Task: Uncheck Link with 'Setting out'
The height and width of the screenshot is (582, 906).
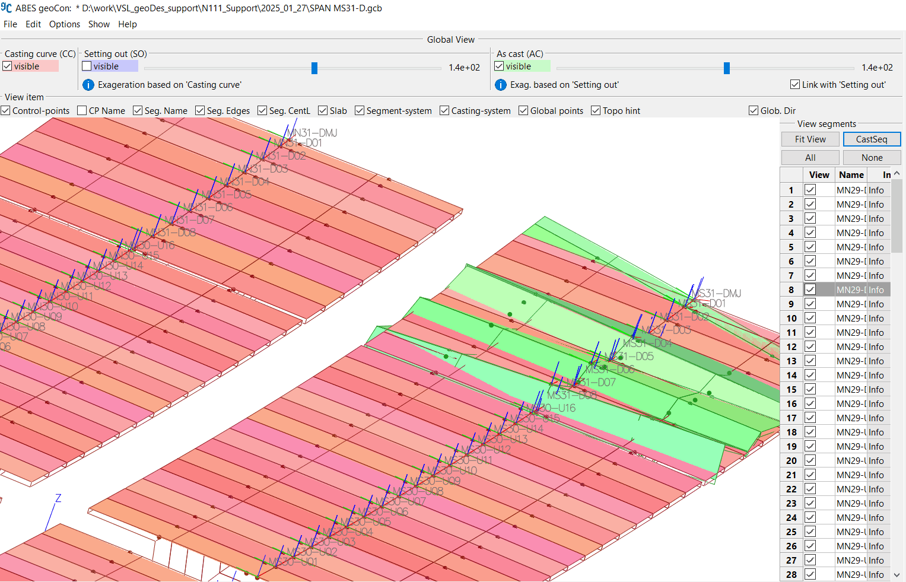Action: click(795, 84)
